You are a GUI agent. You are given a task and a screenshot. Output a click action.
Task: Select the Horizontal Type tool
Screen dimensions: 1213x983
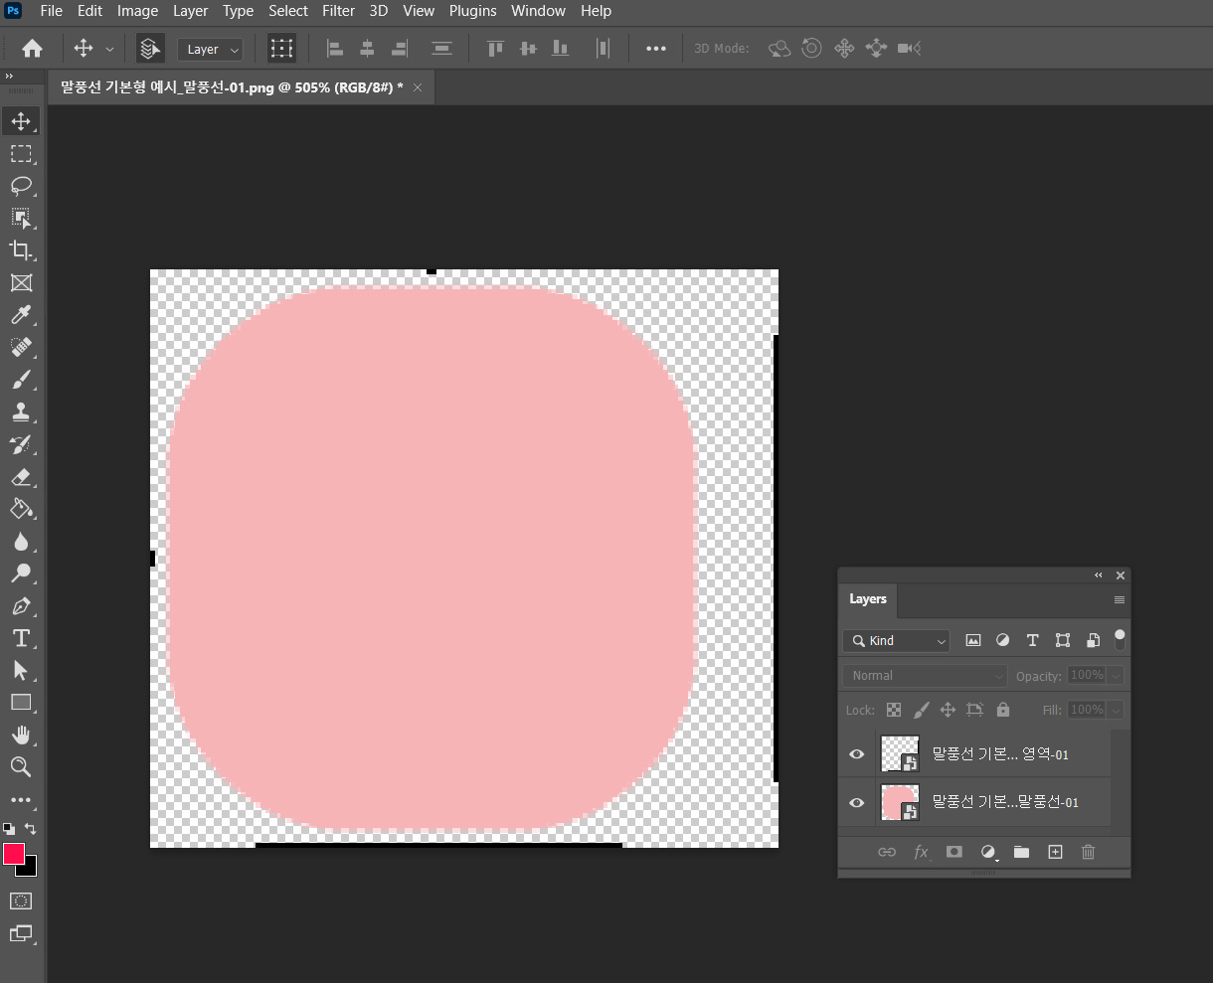[x=21, y=638]
